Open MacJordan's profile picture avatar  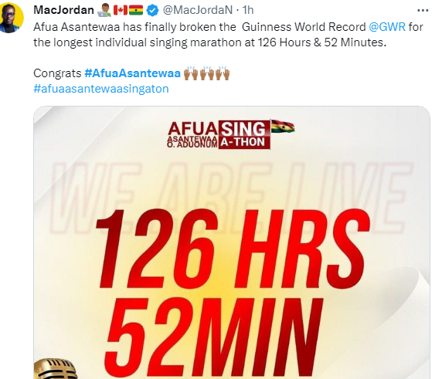(12, 18)
